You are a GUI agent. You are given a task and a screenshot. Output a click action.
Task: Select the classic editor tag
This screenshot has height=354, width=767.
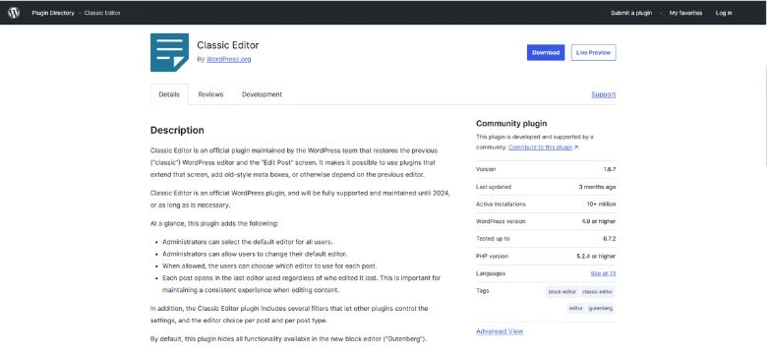coord(597,292)
